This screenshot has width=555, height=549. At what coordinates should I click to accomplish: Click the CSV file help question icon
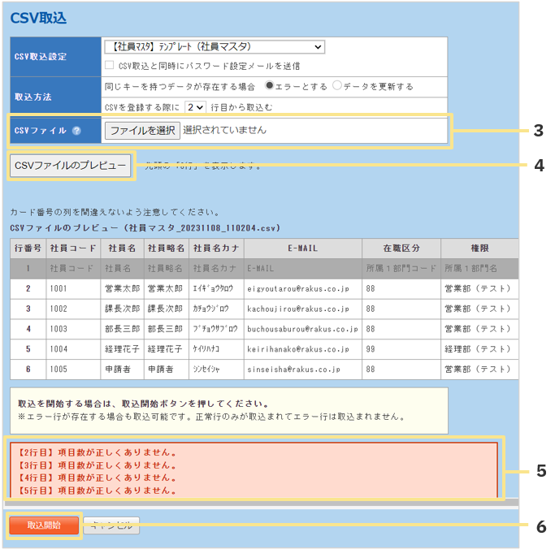tap(76, 131)
